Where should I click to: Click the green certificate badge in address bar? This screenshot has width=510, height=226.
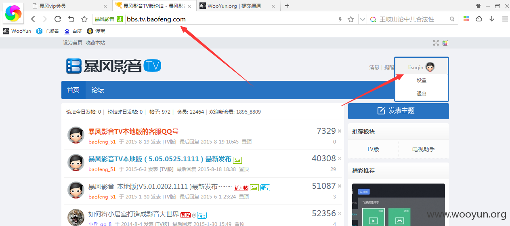click(120, 19)
